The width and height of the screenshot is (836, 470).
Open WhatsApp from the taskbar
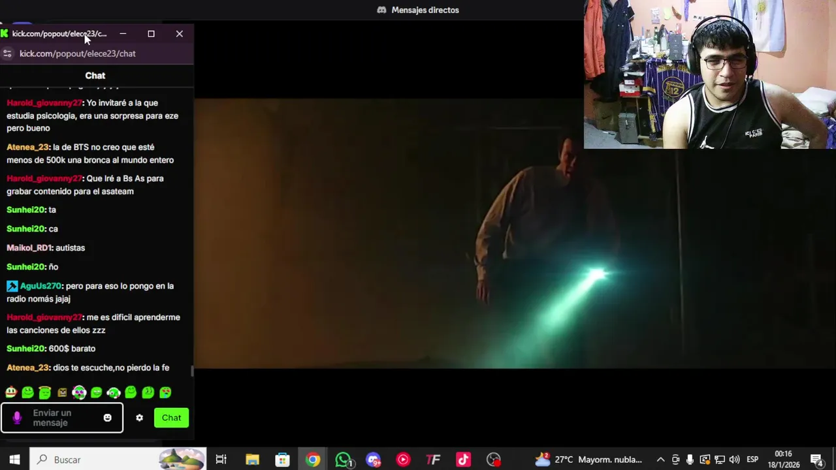tap(343, 460)
